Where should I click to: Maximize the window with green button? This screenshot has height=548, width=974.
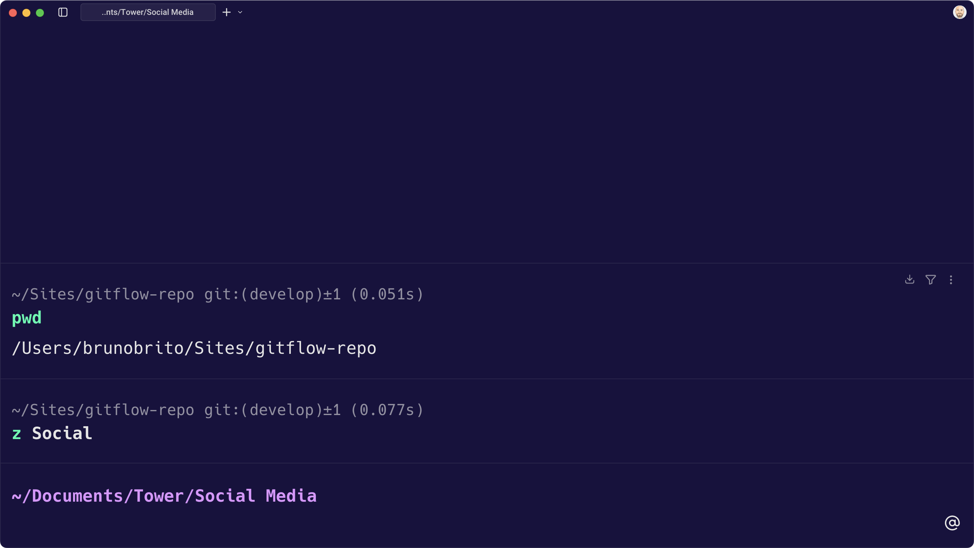click(x=40, y=13)
